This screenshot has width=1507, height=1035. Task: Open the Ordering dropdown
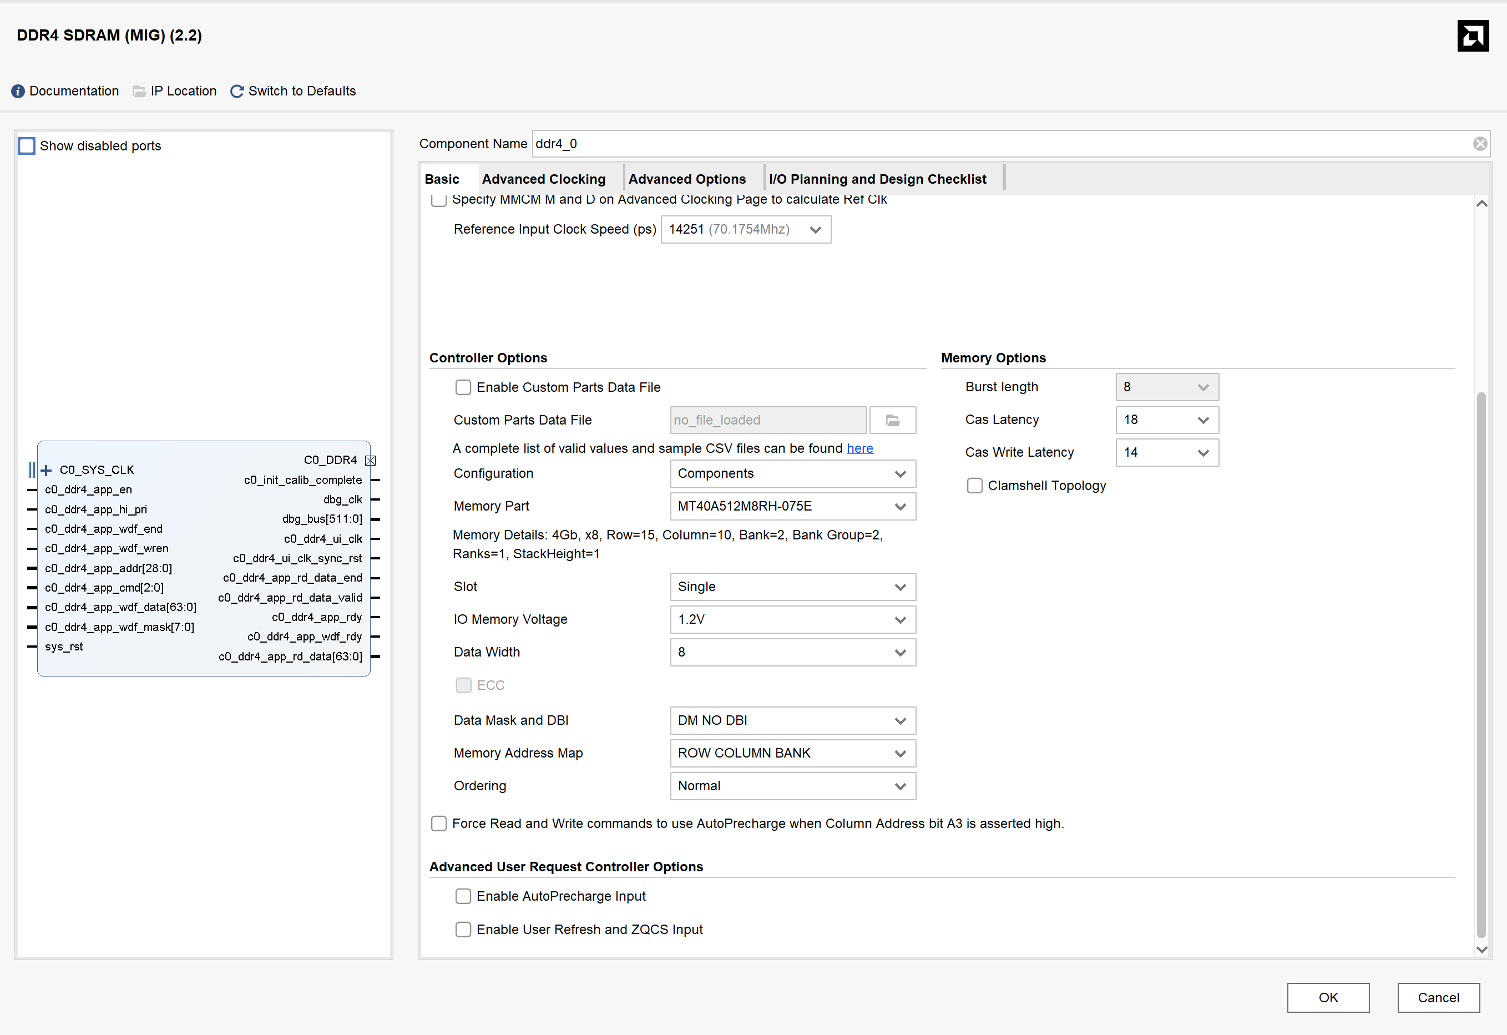792,786
